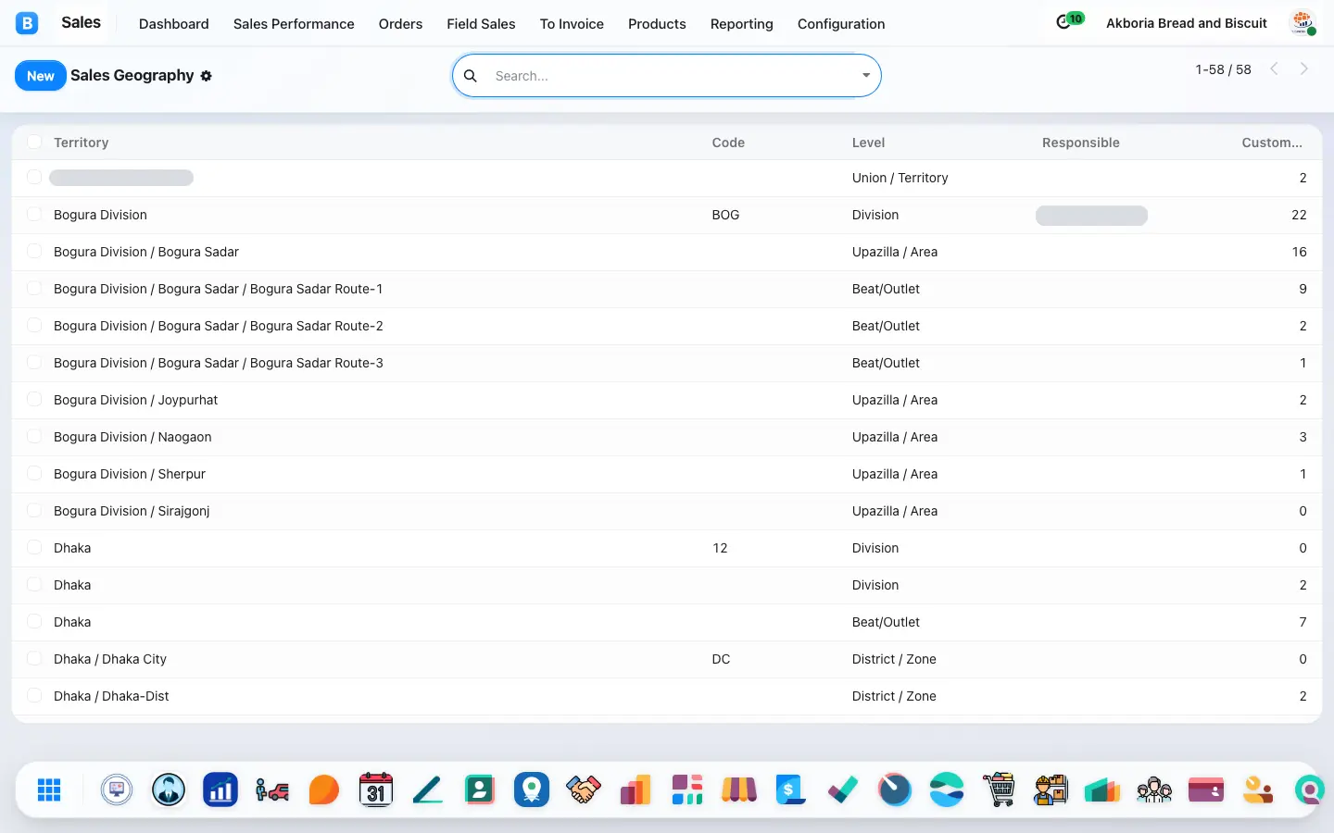Open the round clock timer app icon
1334x833 pixels.
[x=895, y=789]
